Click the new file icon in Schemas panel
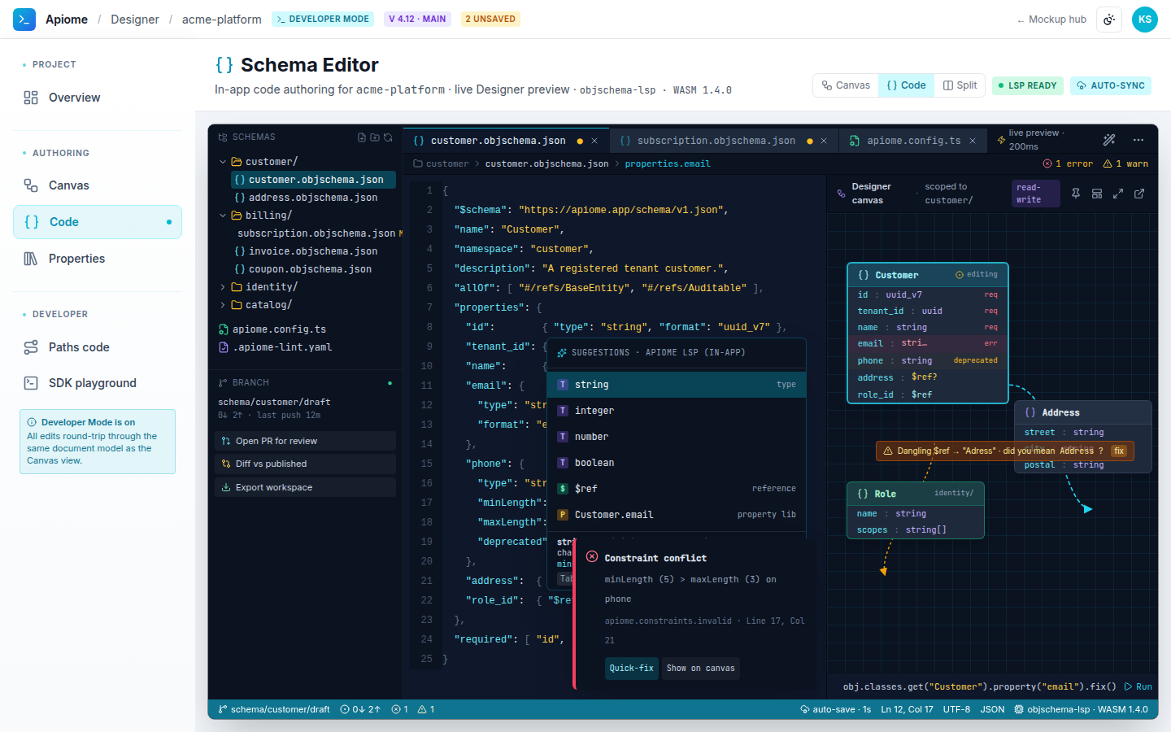Screen dimensions: 1171x732 [362, 137]
